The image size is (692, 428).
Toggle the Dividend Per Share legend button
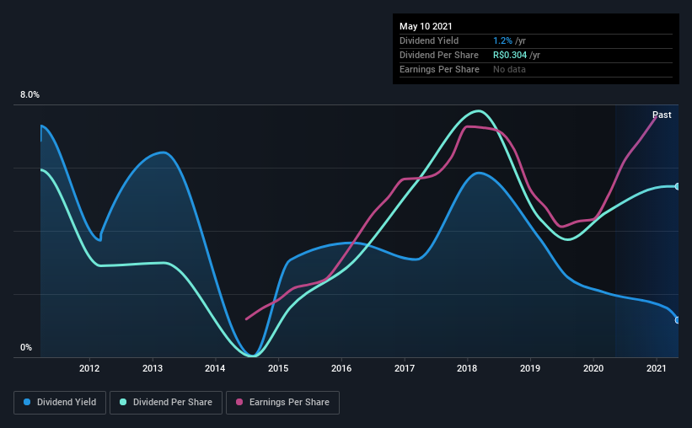point(166,403)
